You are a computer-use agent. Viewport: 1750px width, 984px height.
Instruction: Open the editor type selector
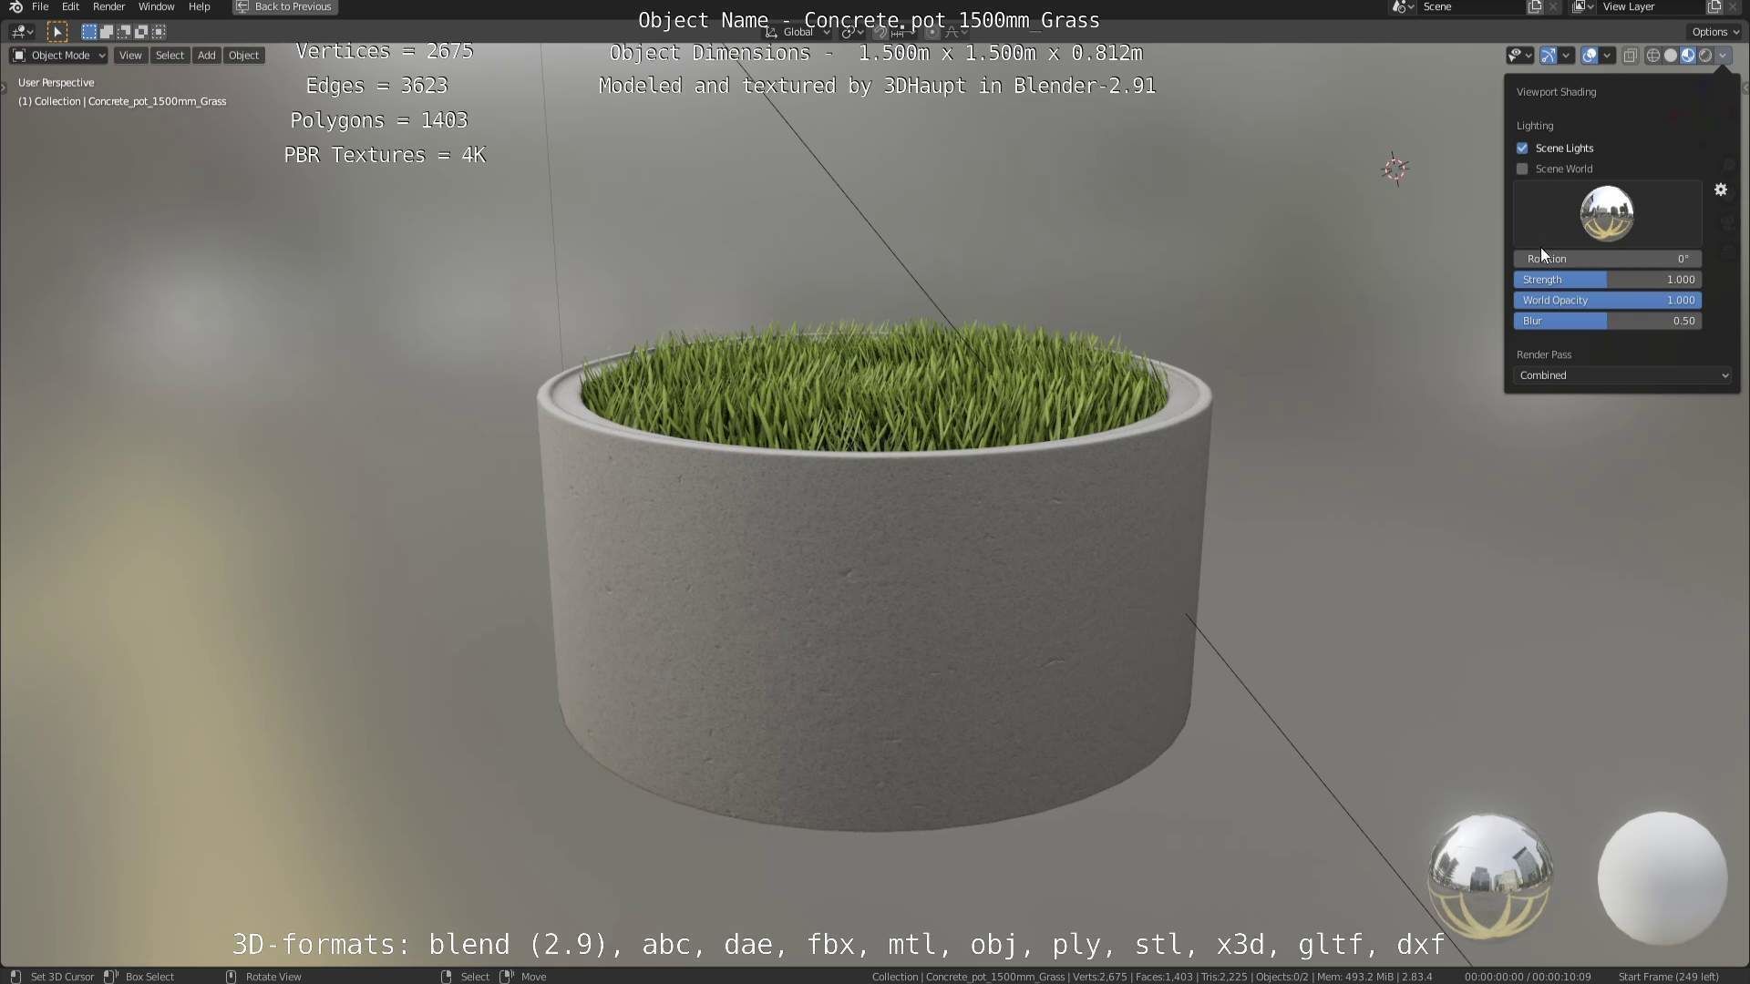(22, 32)
